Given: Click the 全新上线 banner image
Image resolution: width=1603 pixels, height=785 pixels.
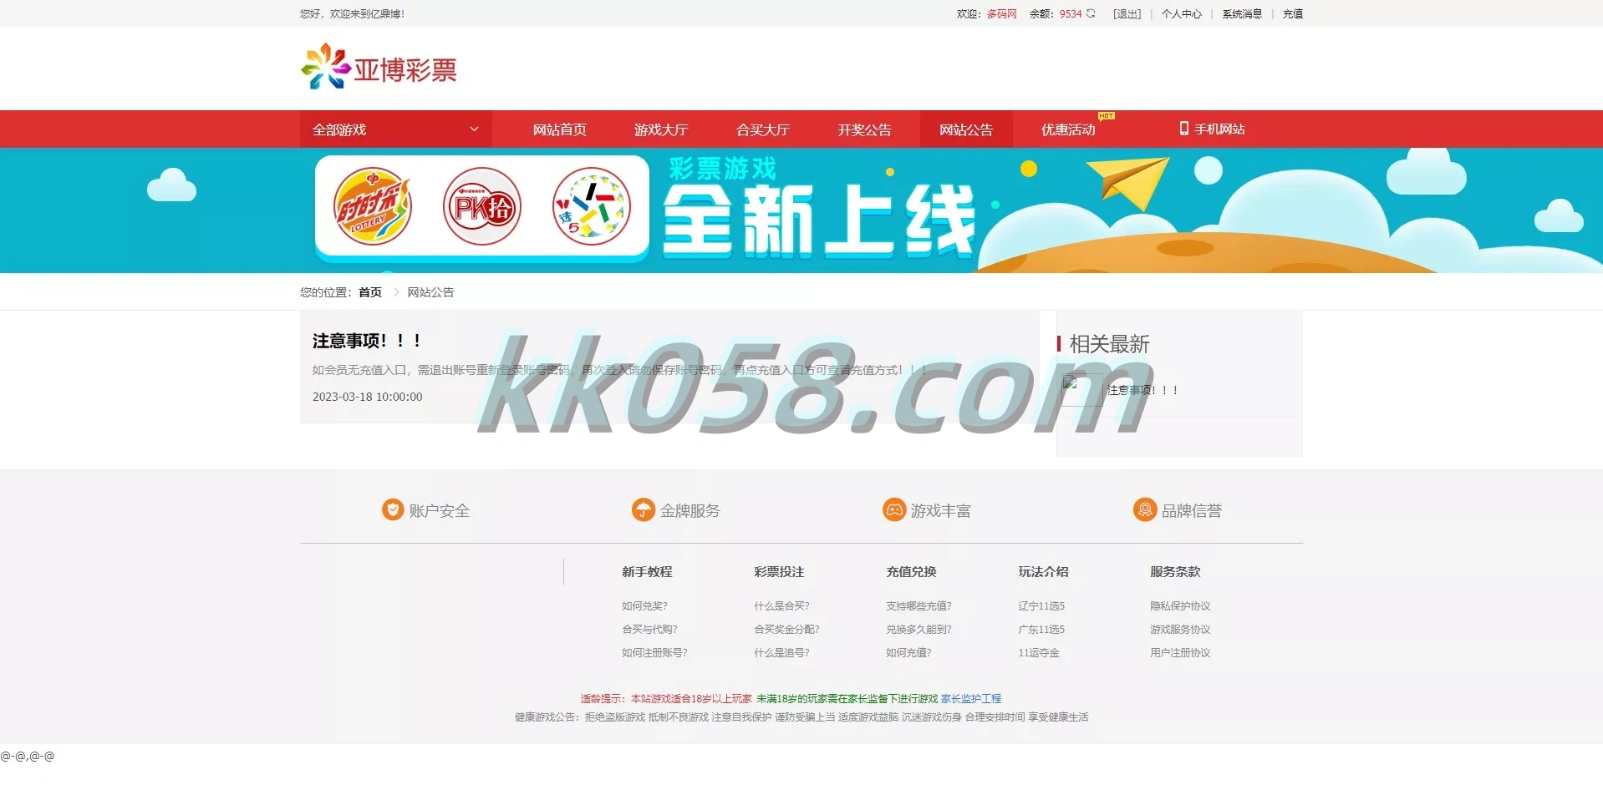Looking at the screenshot, I should click(x=801, y=210).
